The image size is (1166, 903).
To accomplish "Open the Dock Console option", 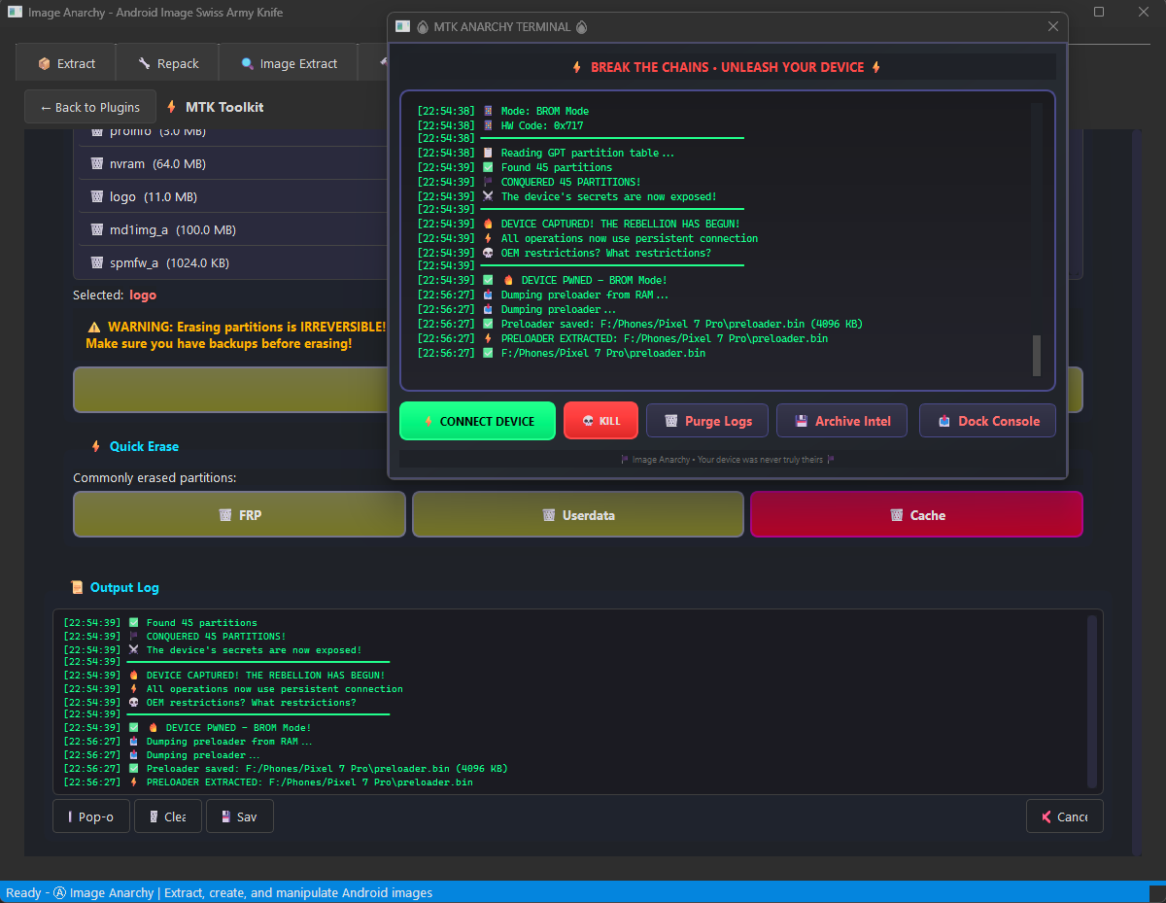I will click(987, 420).
